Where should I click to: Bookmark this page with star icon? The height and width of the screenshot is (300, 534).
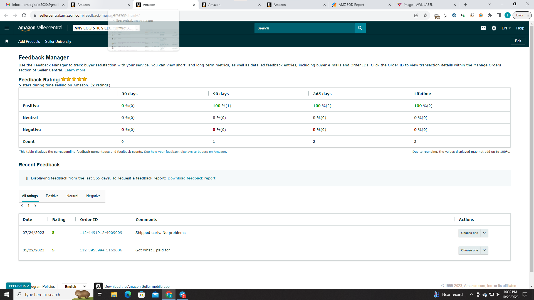click(425, 15)
